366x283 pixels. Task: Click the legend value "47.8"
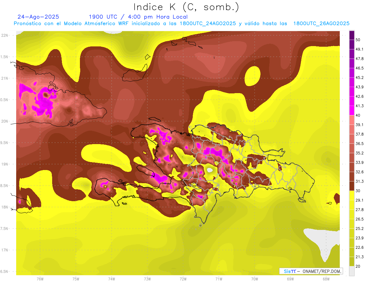[x=360, y=59]
